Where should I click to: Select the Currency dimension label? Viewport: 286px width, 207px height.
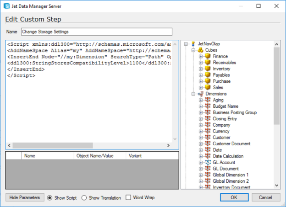point(221,131)
